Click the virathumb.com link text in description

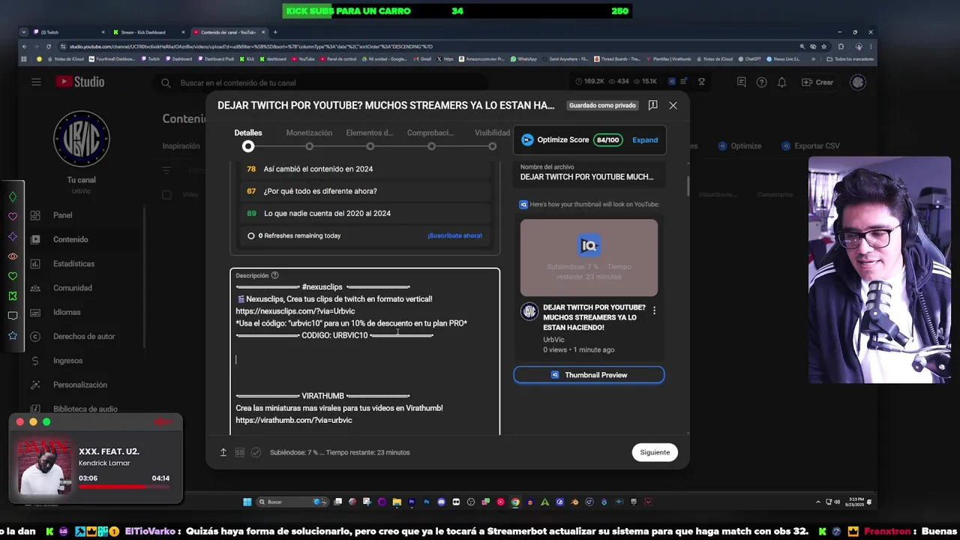pos(294,420)
